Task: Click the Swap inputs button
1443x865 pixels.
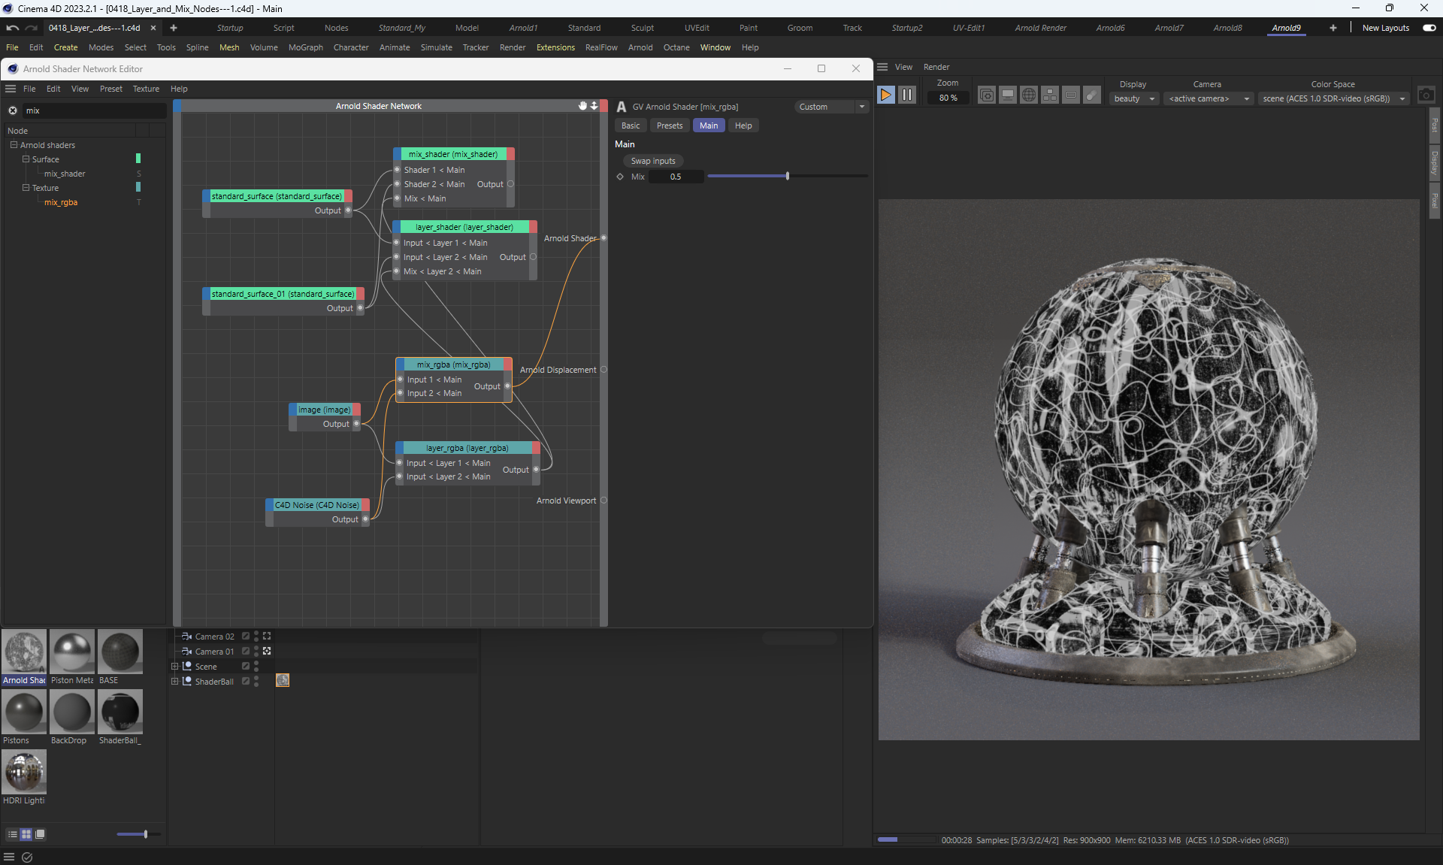Action: click(652, 161)
